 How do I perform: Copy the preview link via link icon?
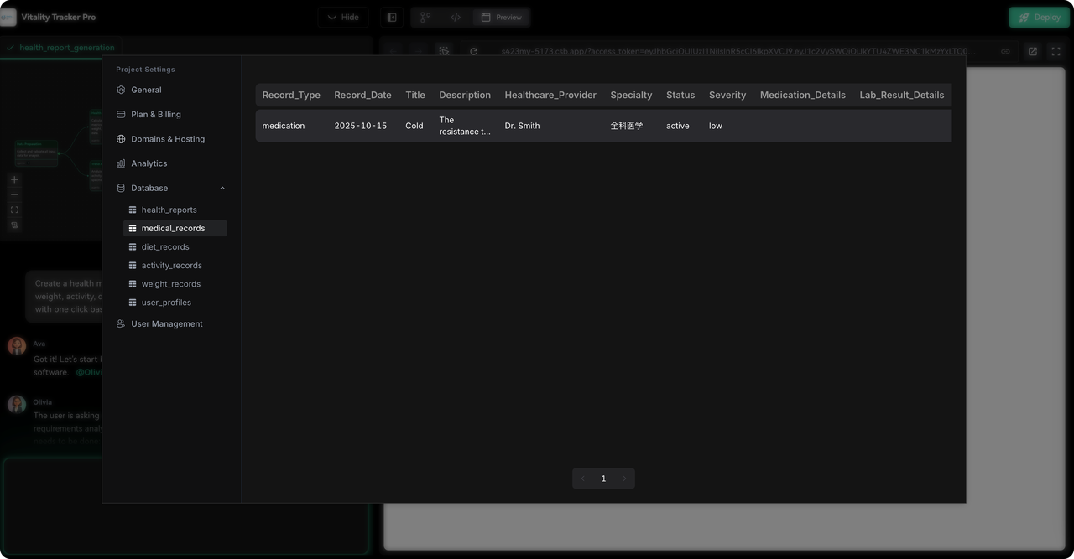pyautogui.click(x=1005, y=51)
